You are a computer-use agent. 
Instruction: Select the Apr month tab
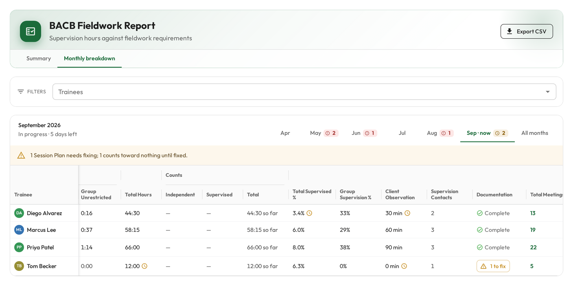285,133
